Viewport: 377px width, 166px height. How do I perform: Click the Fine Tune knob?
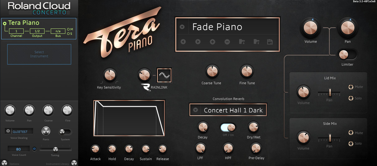[247, 71]
